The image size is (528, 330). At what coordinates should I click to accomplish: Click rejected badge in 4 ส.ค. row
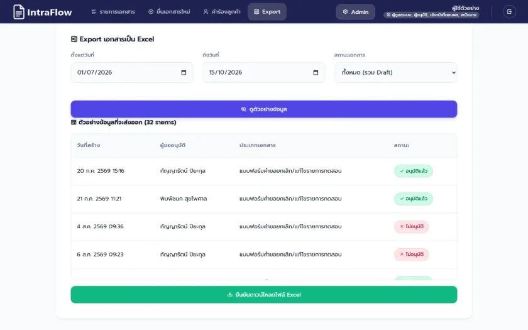411,226
